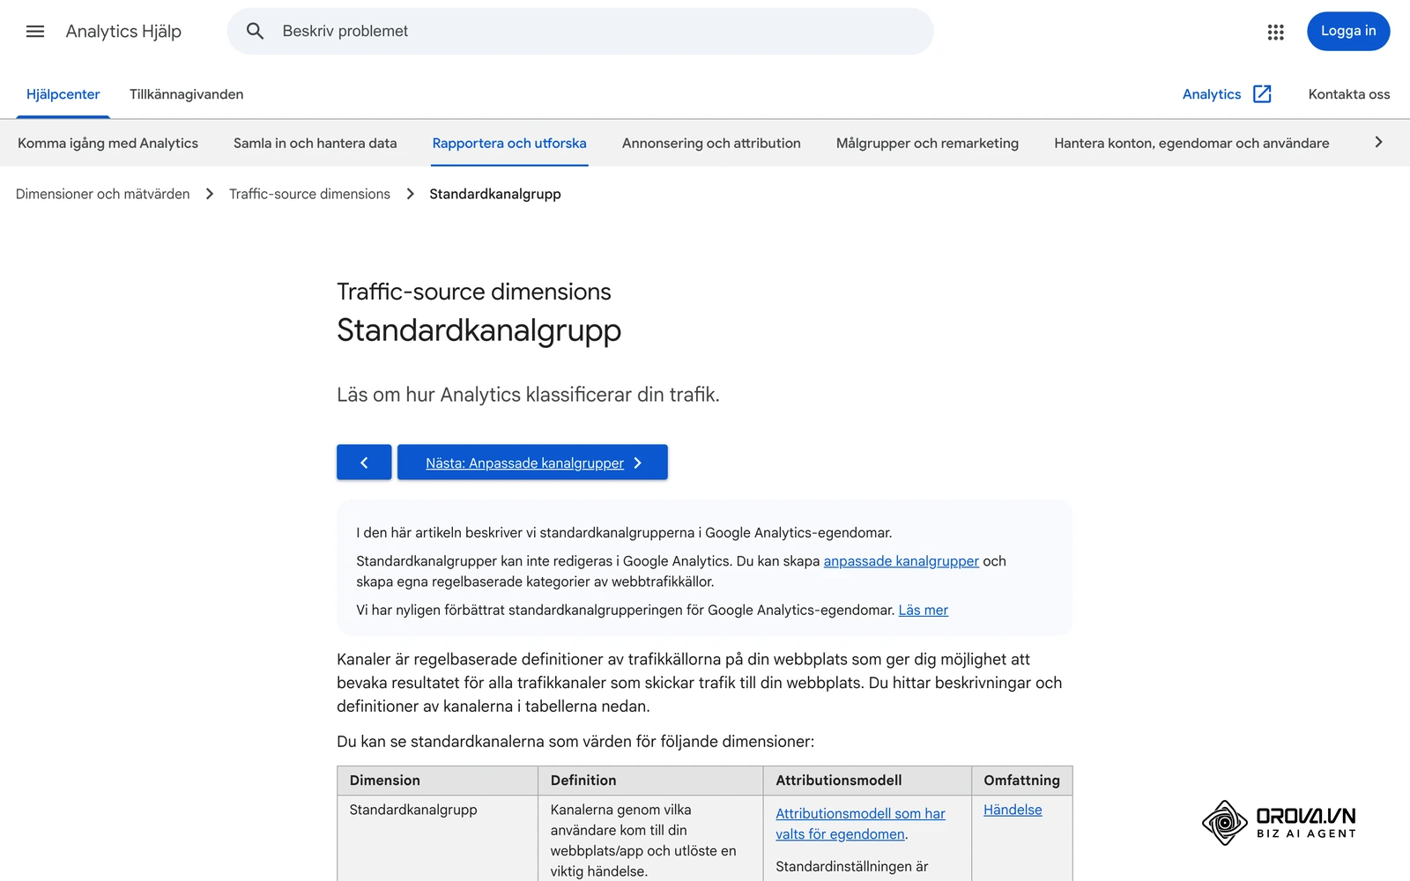
Task: Open the hamburger main menu
Action: tap(35, 32)
